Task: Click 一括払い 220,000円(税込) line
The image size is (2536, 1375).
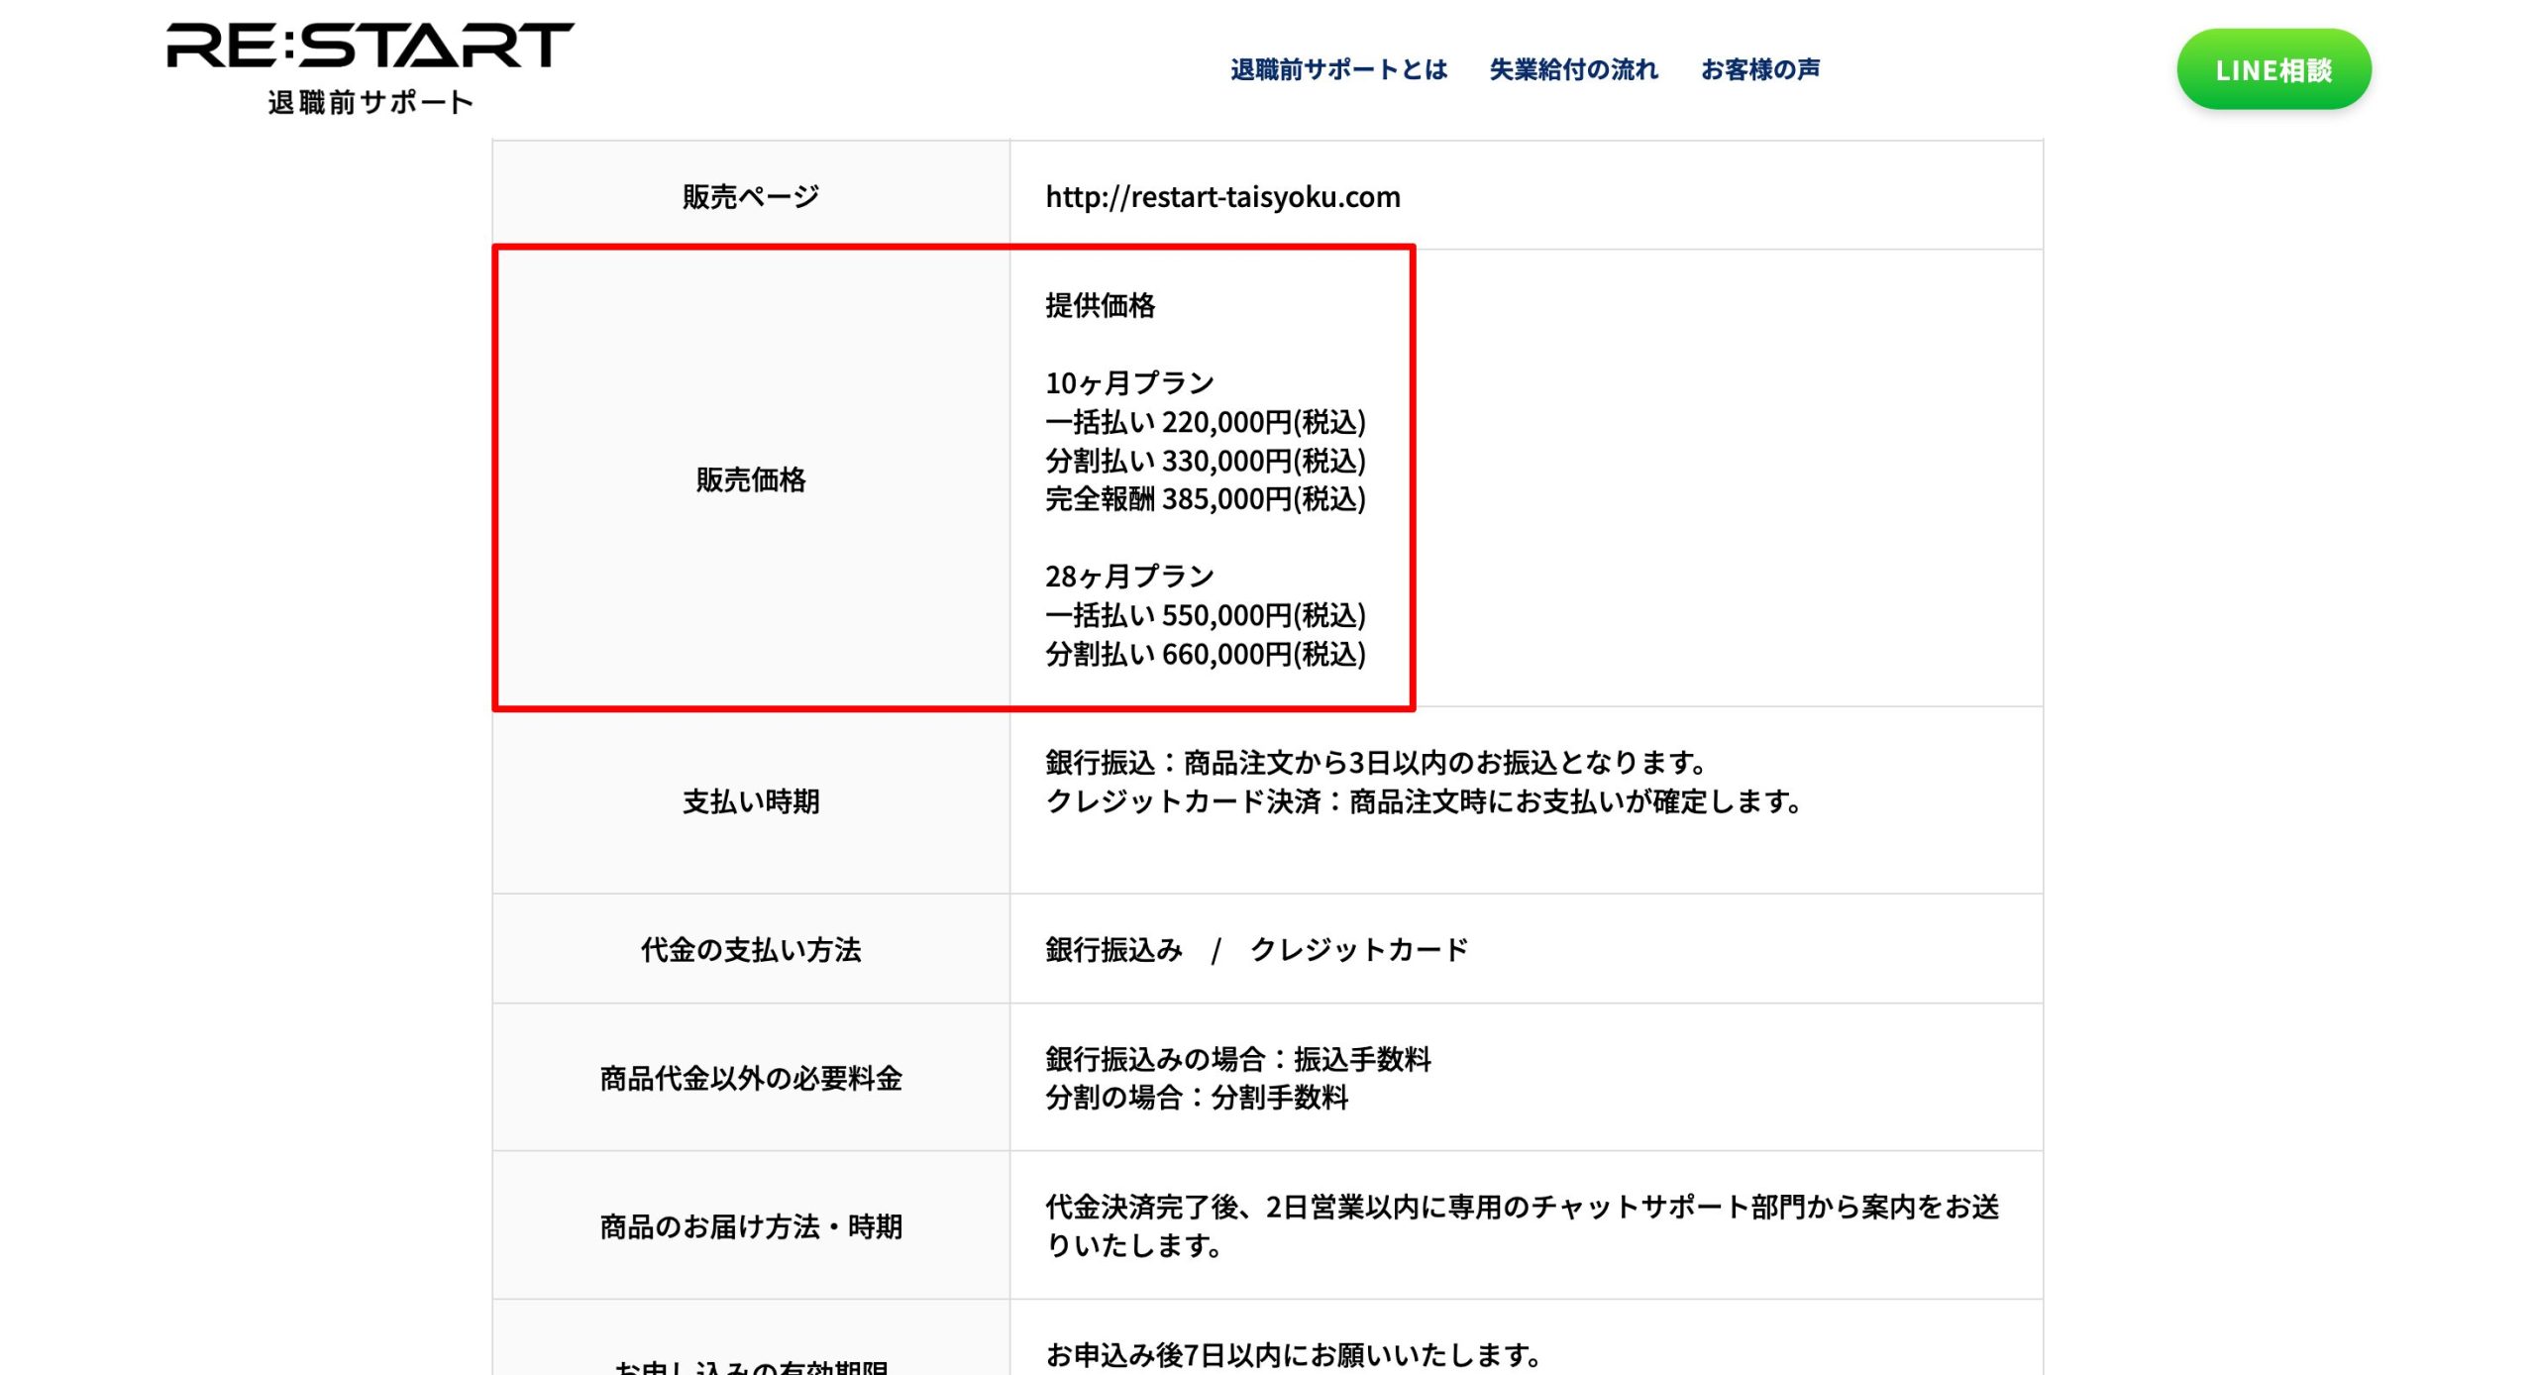Action: click(1206, 422)
